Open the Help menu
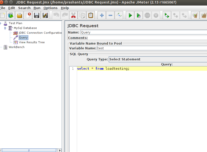This screenshot has height=152, width=207. [x=65, y=8]
